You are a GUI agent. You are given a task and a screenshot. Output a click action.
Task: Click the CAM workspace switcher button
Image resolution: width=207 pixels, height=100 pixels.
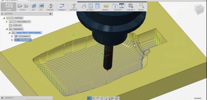tap(9, 7)
